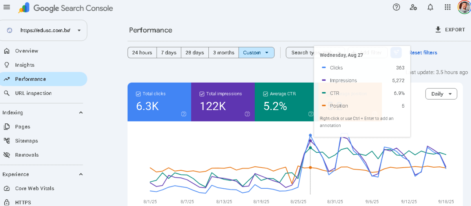
Task: Open URL inspection label in sidebar
Action: (33, 93)
